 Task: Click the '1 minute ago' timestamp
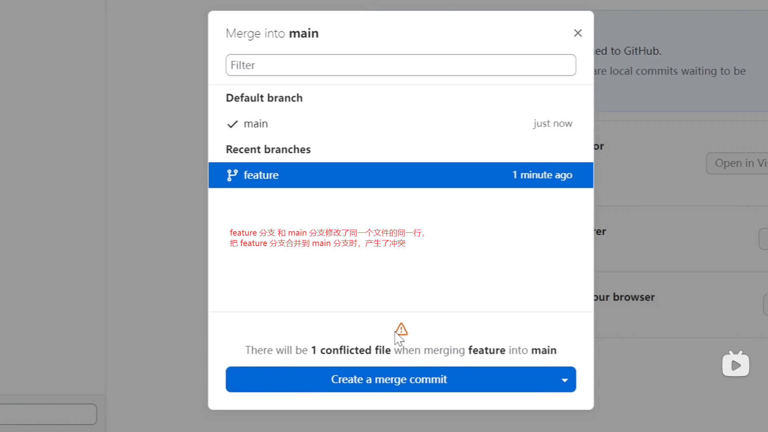click(x=542, y=175)
